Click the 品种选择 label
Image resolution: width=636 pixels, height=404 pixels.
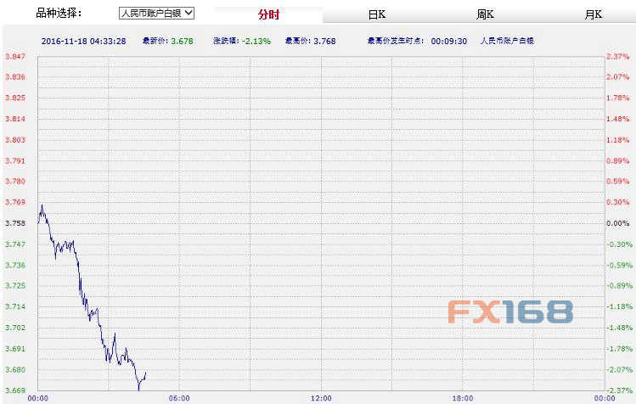(59, 13)
